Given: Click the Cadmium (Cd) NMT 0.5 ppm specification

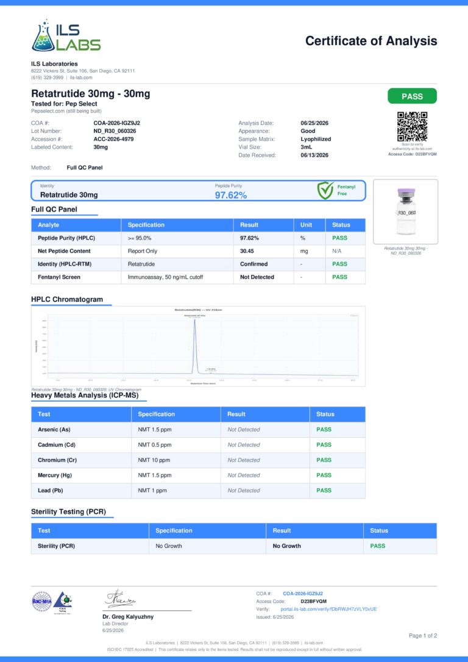Looking at the screenshot, I should click(154, 445).
